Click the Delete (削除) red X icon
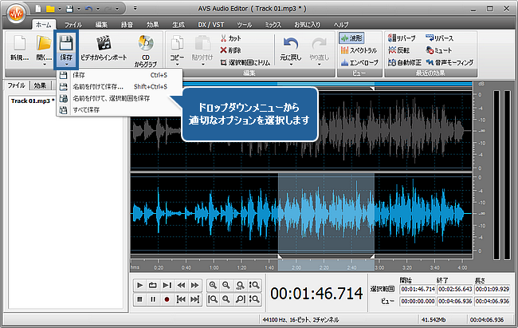Screen dimensions: 518x328 click(224, 50)
